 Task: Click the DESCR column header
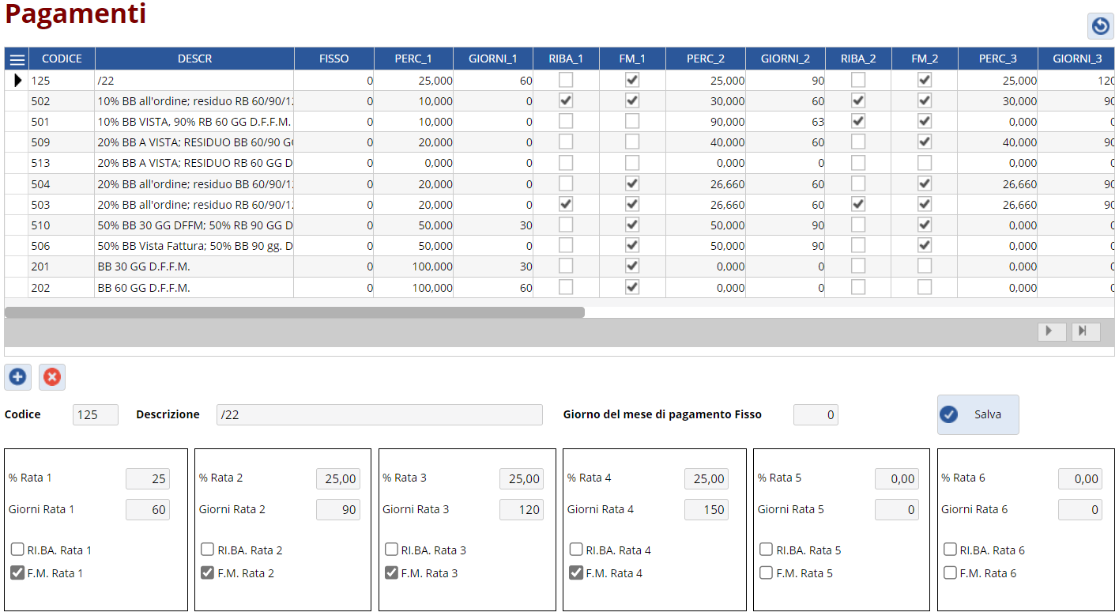click(x=194, y=59)
